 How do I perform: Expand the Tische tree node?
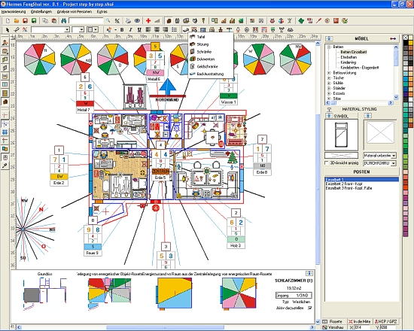tap(329, 78)
